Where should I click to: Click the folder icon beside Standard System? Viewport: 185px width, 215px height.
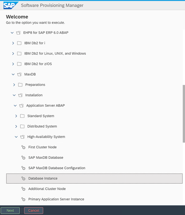click(22, 116)
